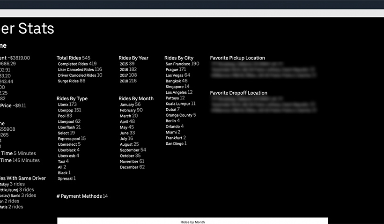Click the Surge Rides 86 row
The width and height of the screenshot is (384, 224).
click(71, 81)
